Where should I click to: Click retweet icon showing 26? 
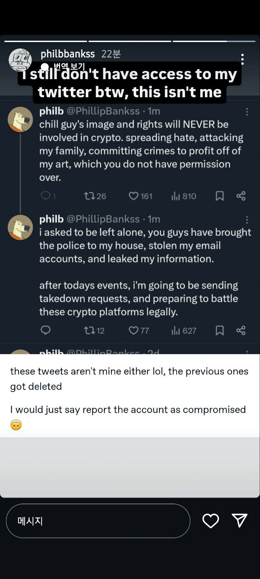click(89, 196)
